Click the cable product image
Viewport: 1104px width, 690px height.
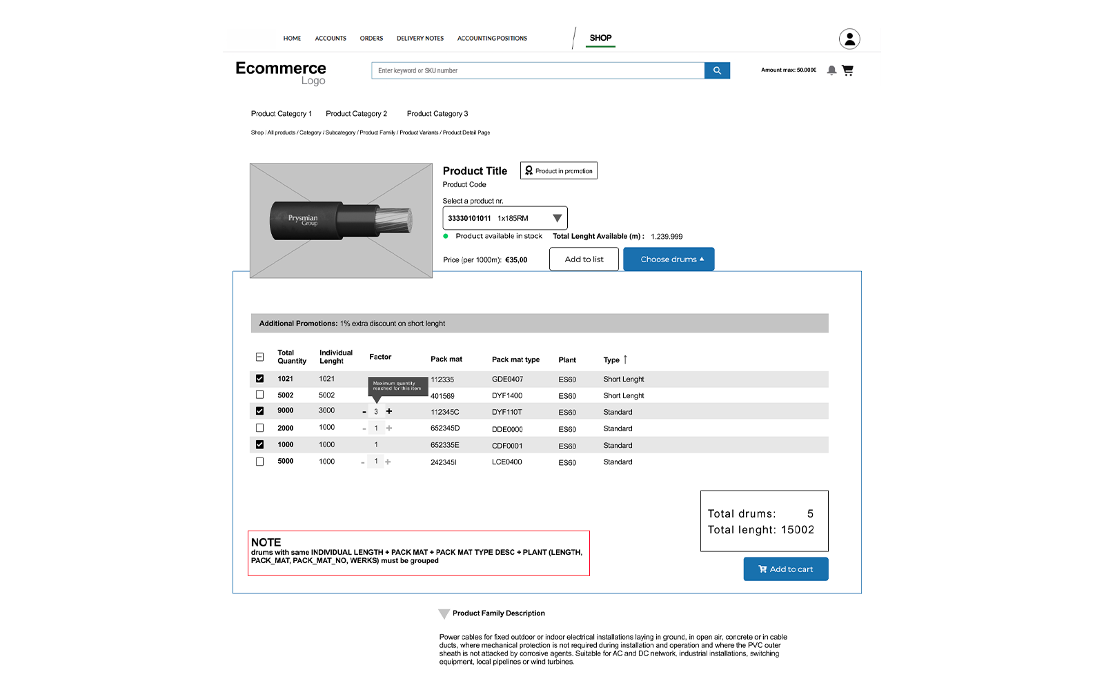341,221
